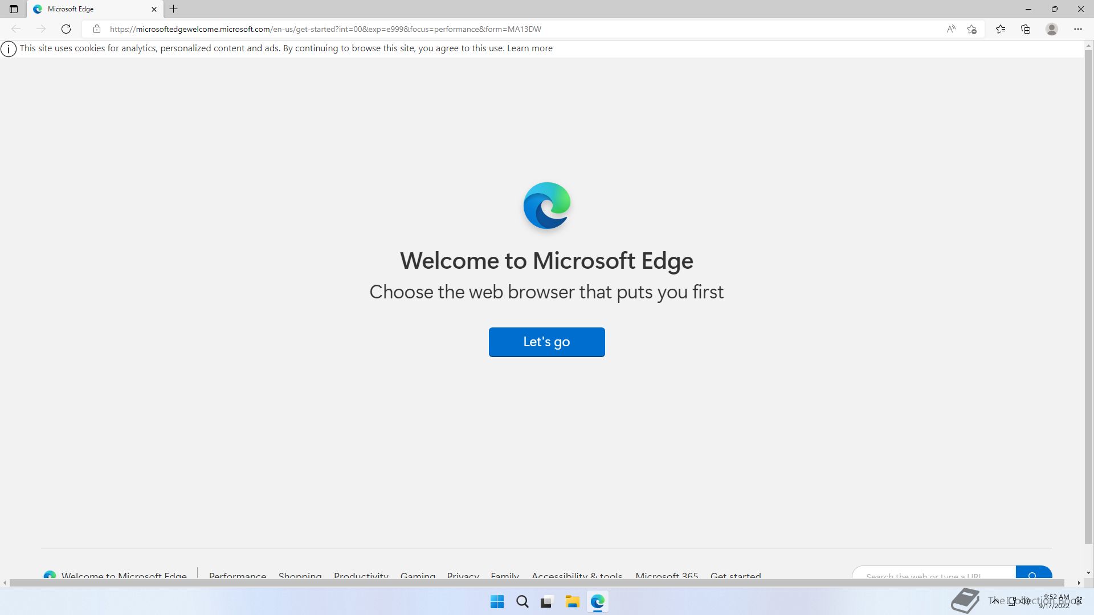1094x615 pixels.
Task: Open the Favorites toolbar icon
Action: pos(1001,29)
